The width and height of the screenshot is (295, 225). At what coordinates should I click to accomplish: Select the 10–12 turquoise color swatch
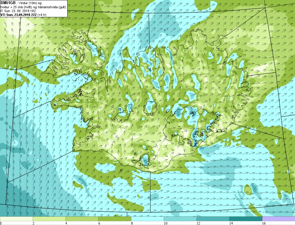pos(180,219)
